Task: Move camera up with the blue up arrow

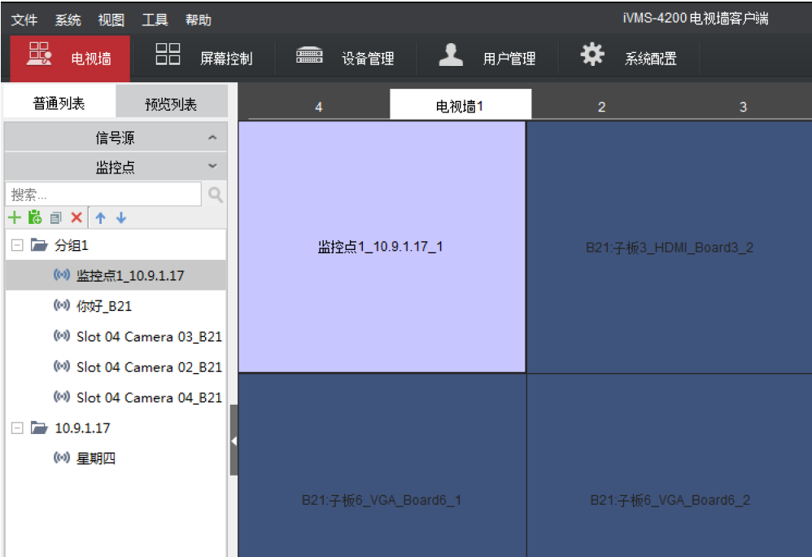Action: [99, 217]
